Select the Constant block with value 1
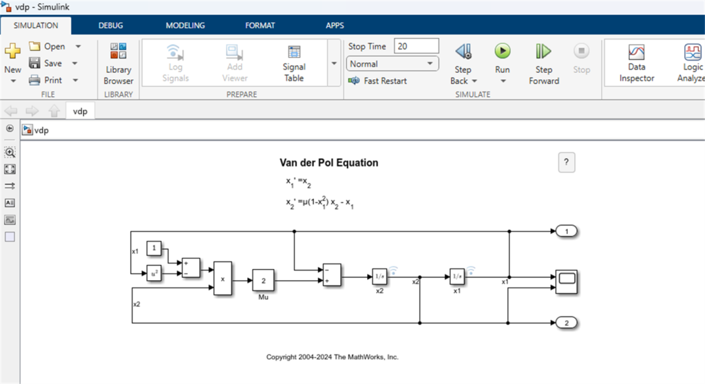Screen dimensions: 705x384 tap(154, 248)
